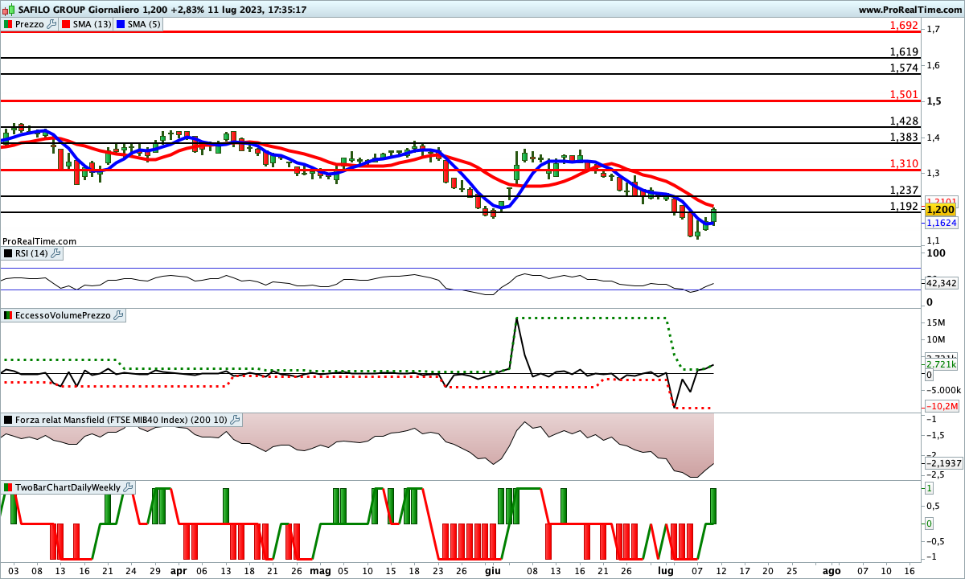Click the TwoBarChartDailyWeekly color square
This screenshot has width=965, height=579.
click(7, 487)
